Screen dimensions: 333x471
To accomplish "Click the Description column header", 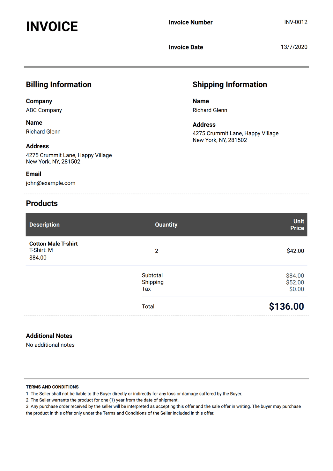I will 44,225.
